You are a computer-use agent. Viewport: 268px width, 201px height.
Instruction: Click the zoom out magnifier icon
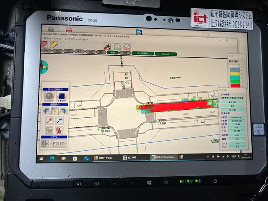(60, 121)
